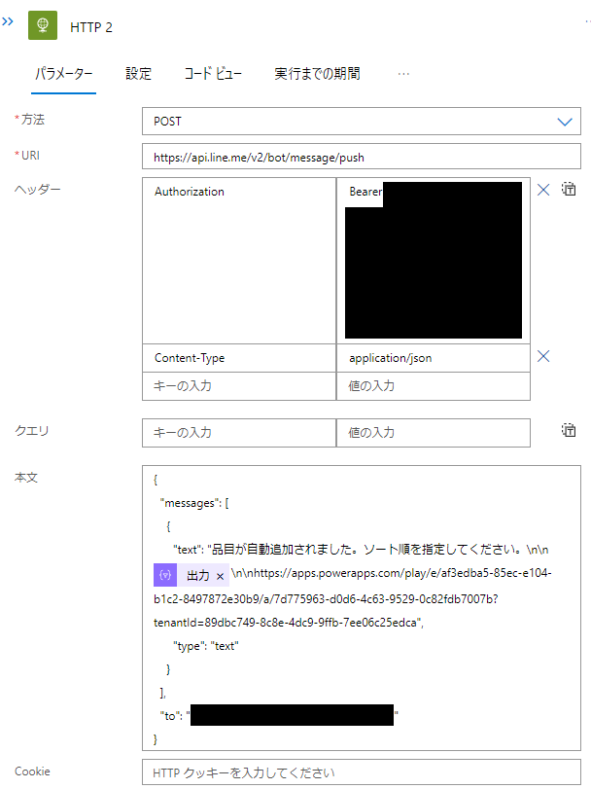Viewport: 591px width, 789px height.
Task: Click the Bearer token value cell
Action: click(x=434, y=260)
